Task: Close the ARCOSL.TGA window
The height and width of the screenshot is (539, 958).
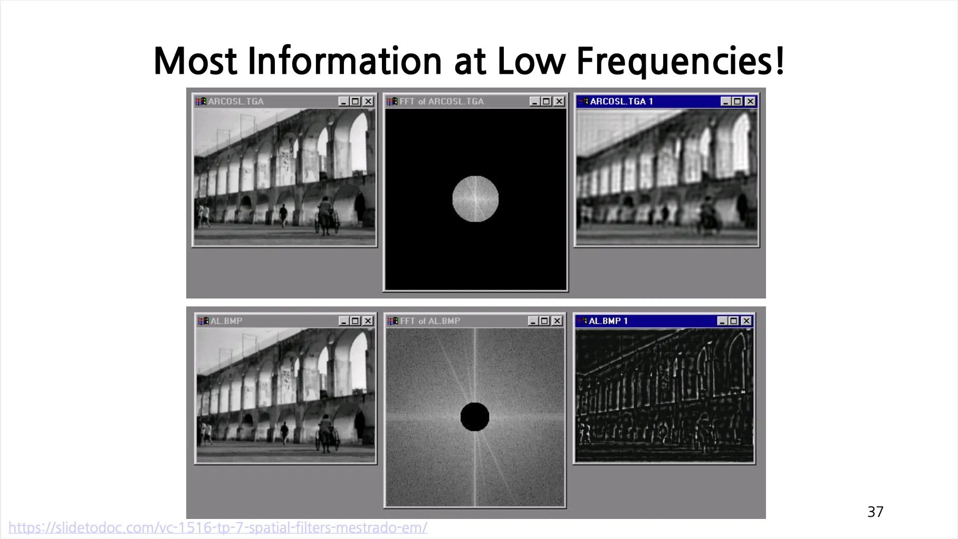Action: pyautogui.click(x=368, y=101)
